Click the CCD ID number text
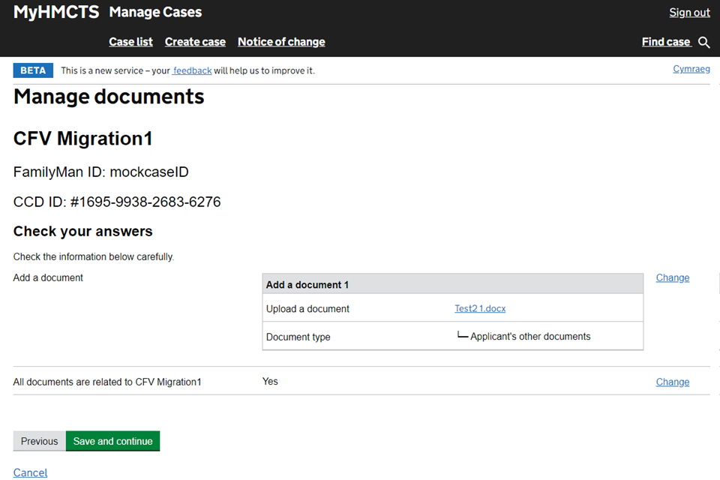 [117, 202]
